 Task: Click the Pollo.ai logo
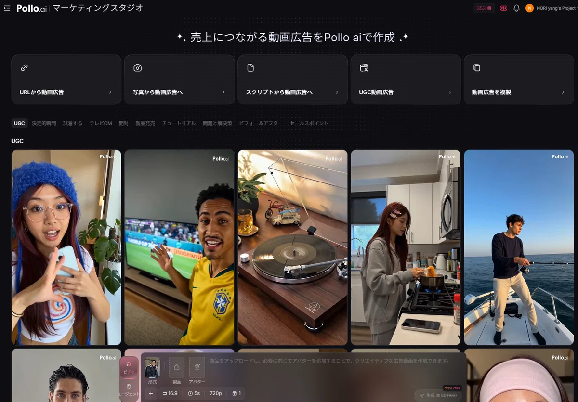pos(31,8)
